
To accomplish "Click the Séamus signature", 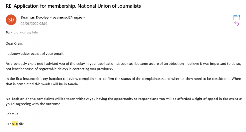I will (x=12, y=114).
